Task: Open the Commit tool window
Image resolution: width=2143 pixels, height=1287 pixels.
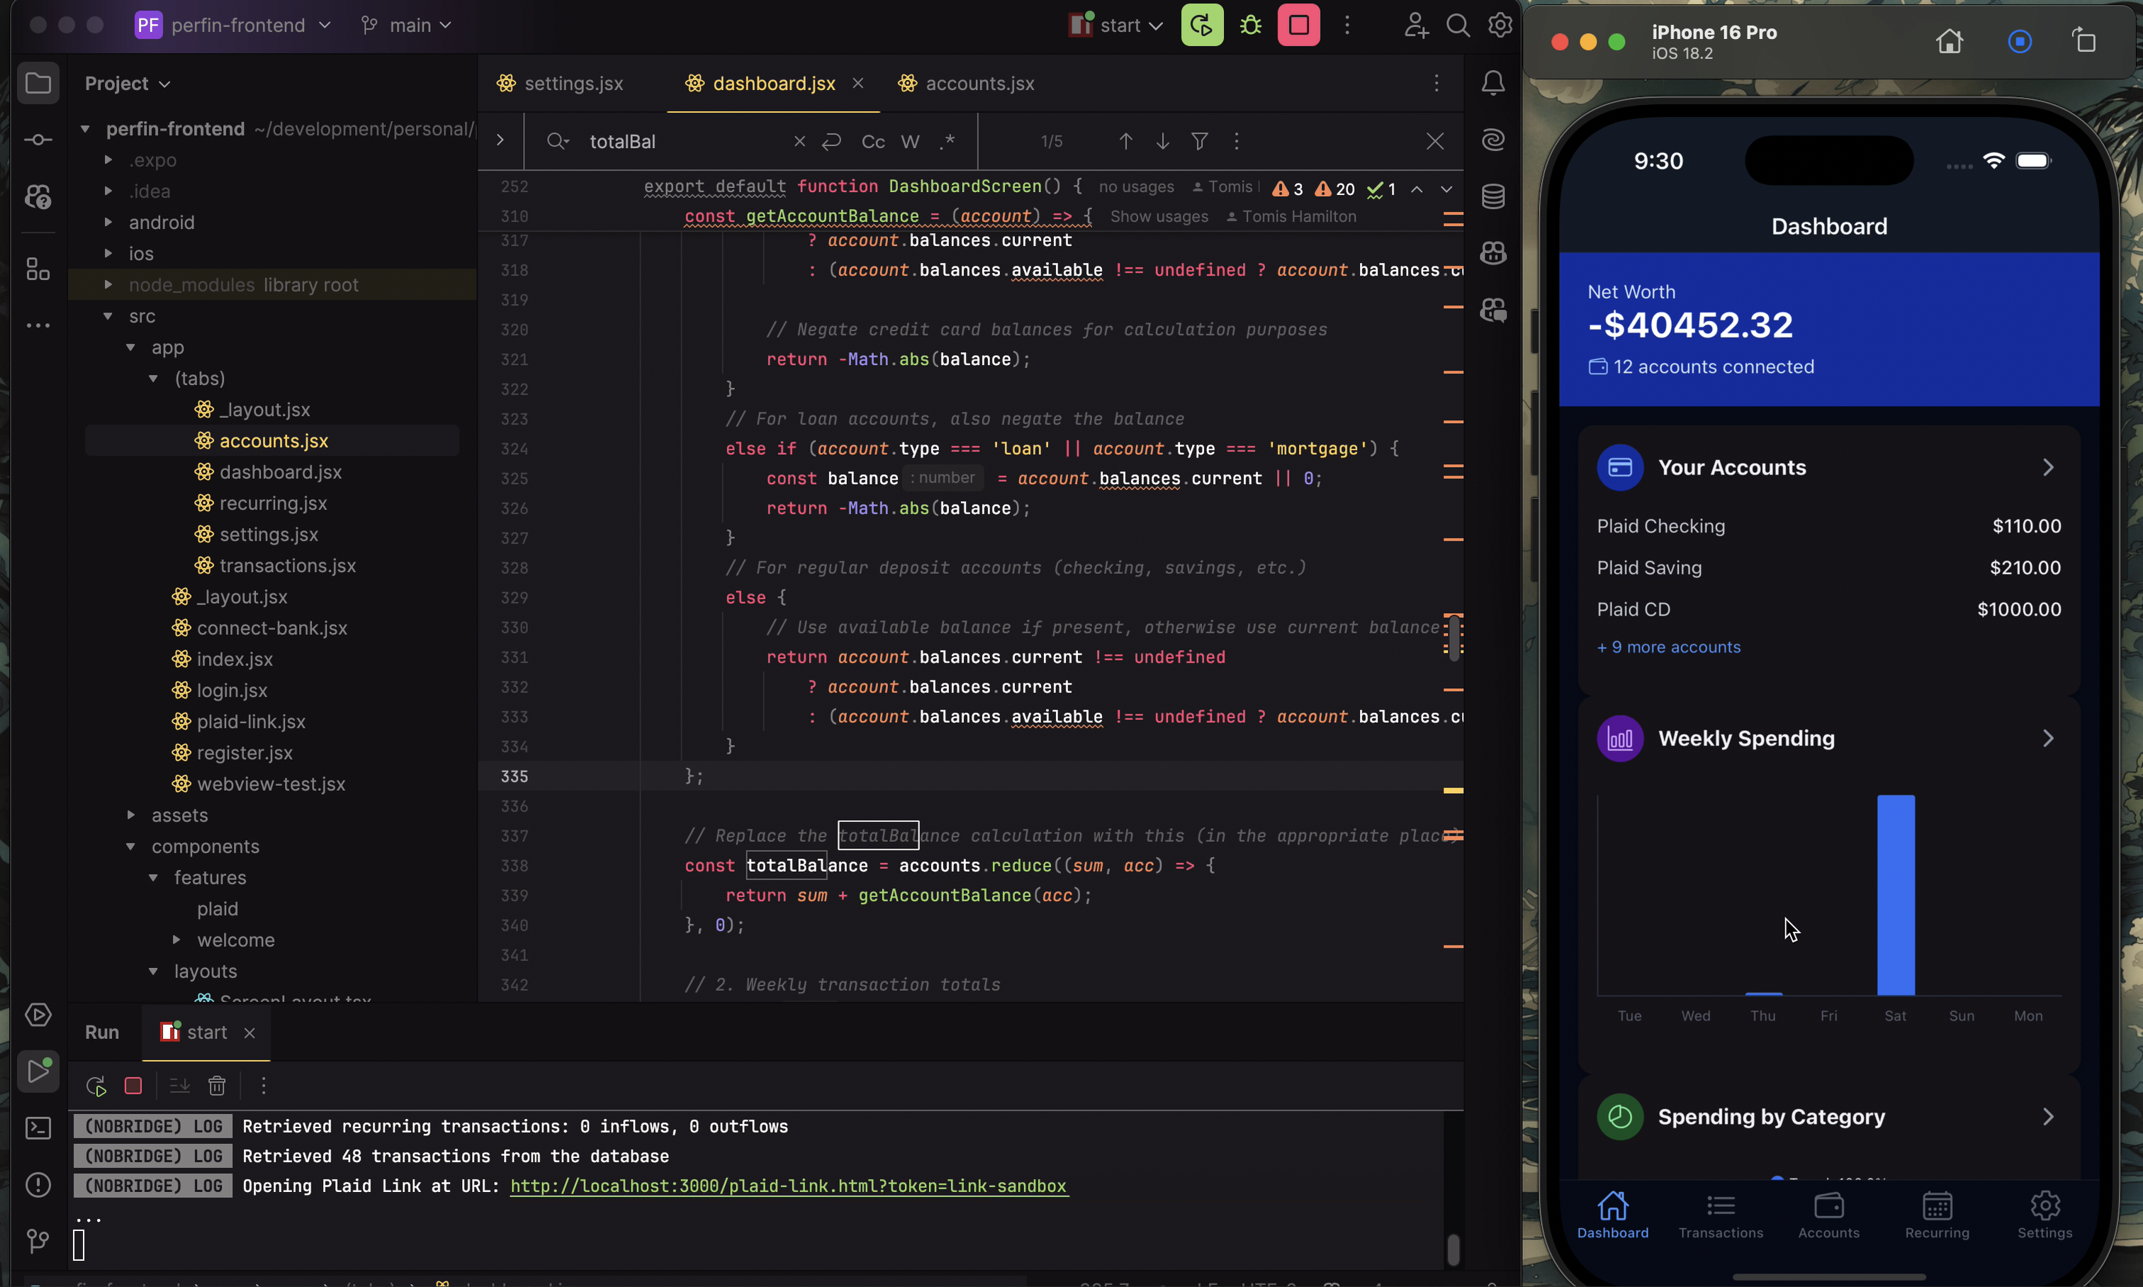Action: (39, 139)
